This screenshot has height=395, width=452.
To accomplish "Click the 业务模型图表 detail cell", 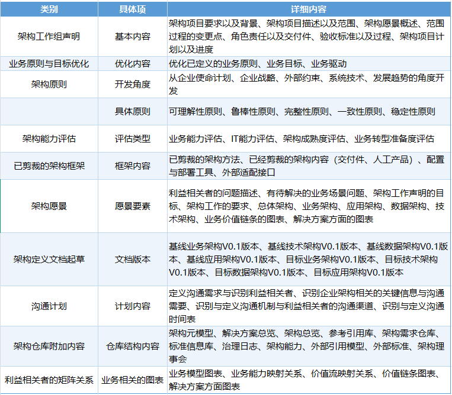I will pyautogui.click(x=309, y=380).
